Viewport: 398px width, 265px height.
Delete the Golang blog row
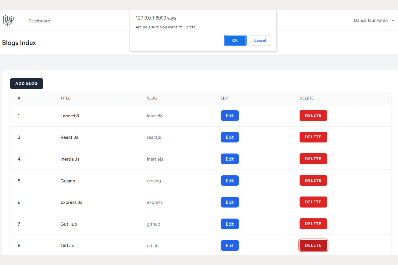[x=313, y=181]
